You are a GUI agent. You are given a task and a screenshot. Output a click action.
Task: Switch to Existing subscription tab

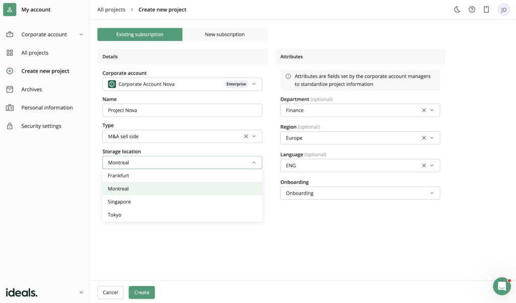tap(140, 35)
